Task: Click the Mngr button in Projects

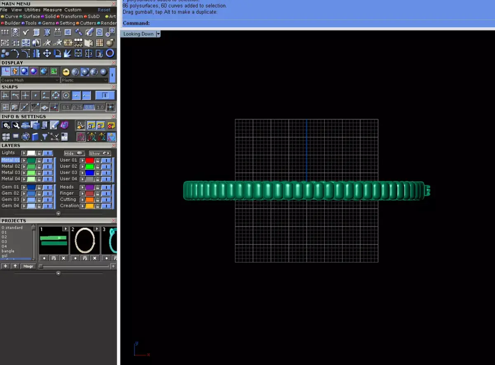Action: (28, 266)
